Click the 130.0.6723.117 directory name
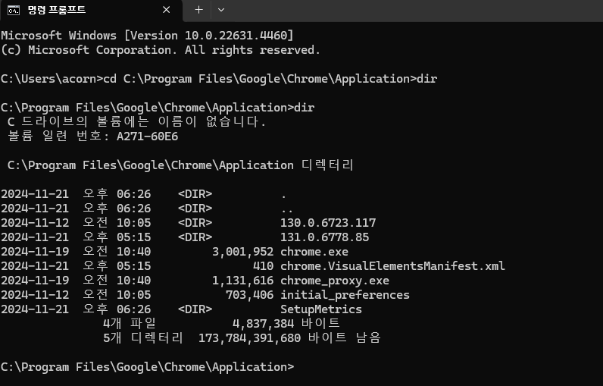Viewport: 603px width, 386px height. click(x=328, y=223)
